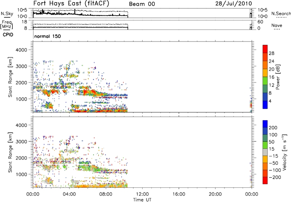Click the 'Nave' legend label

(277, 25)
